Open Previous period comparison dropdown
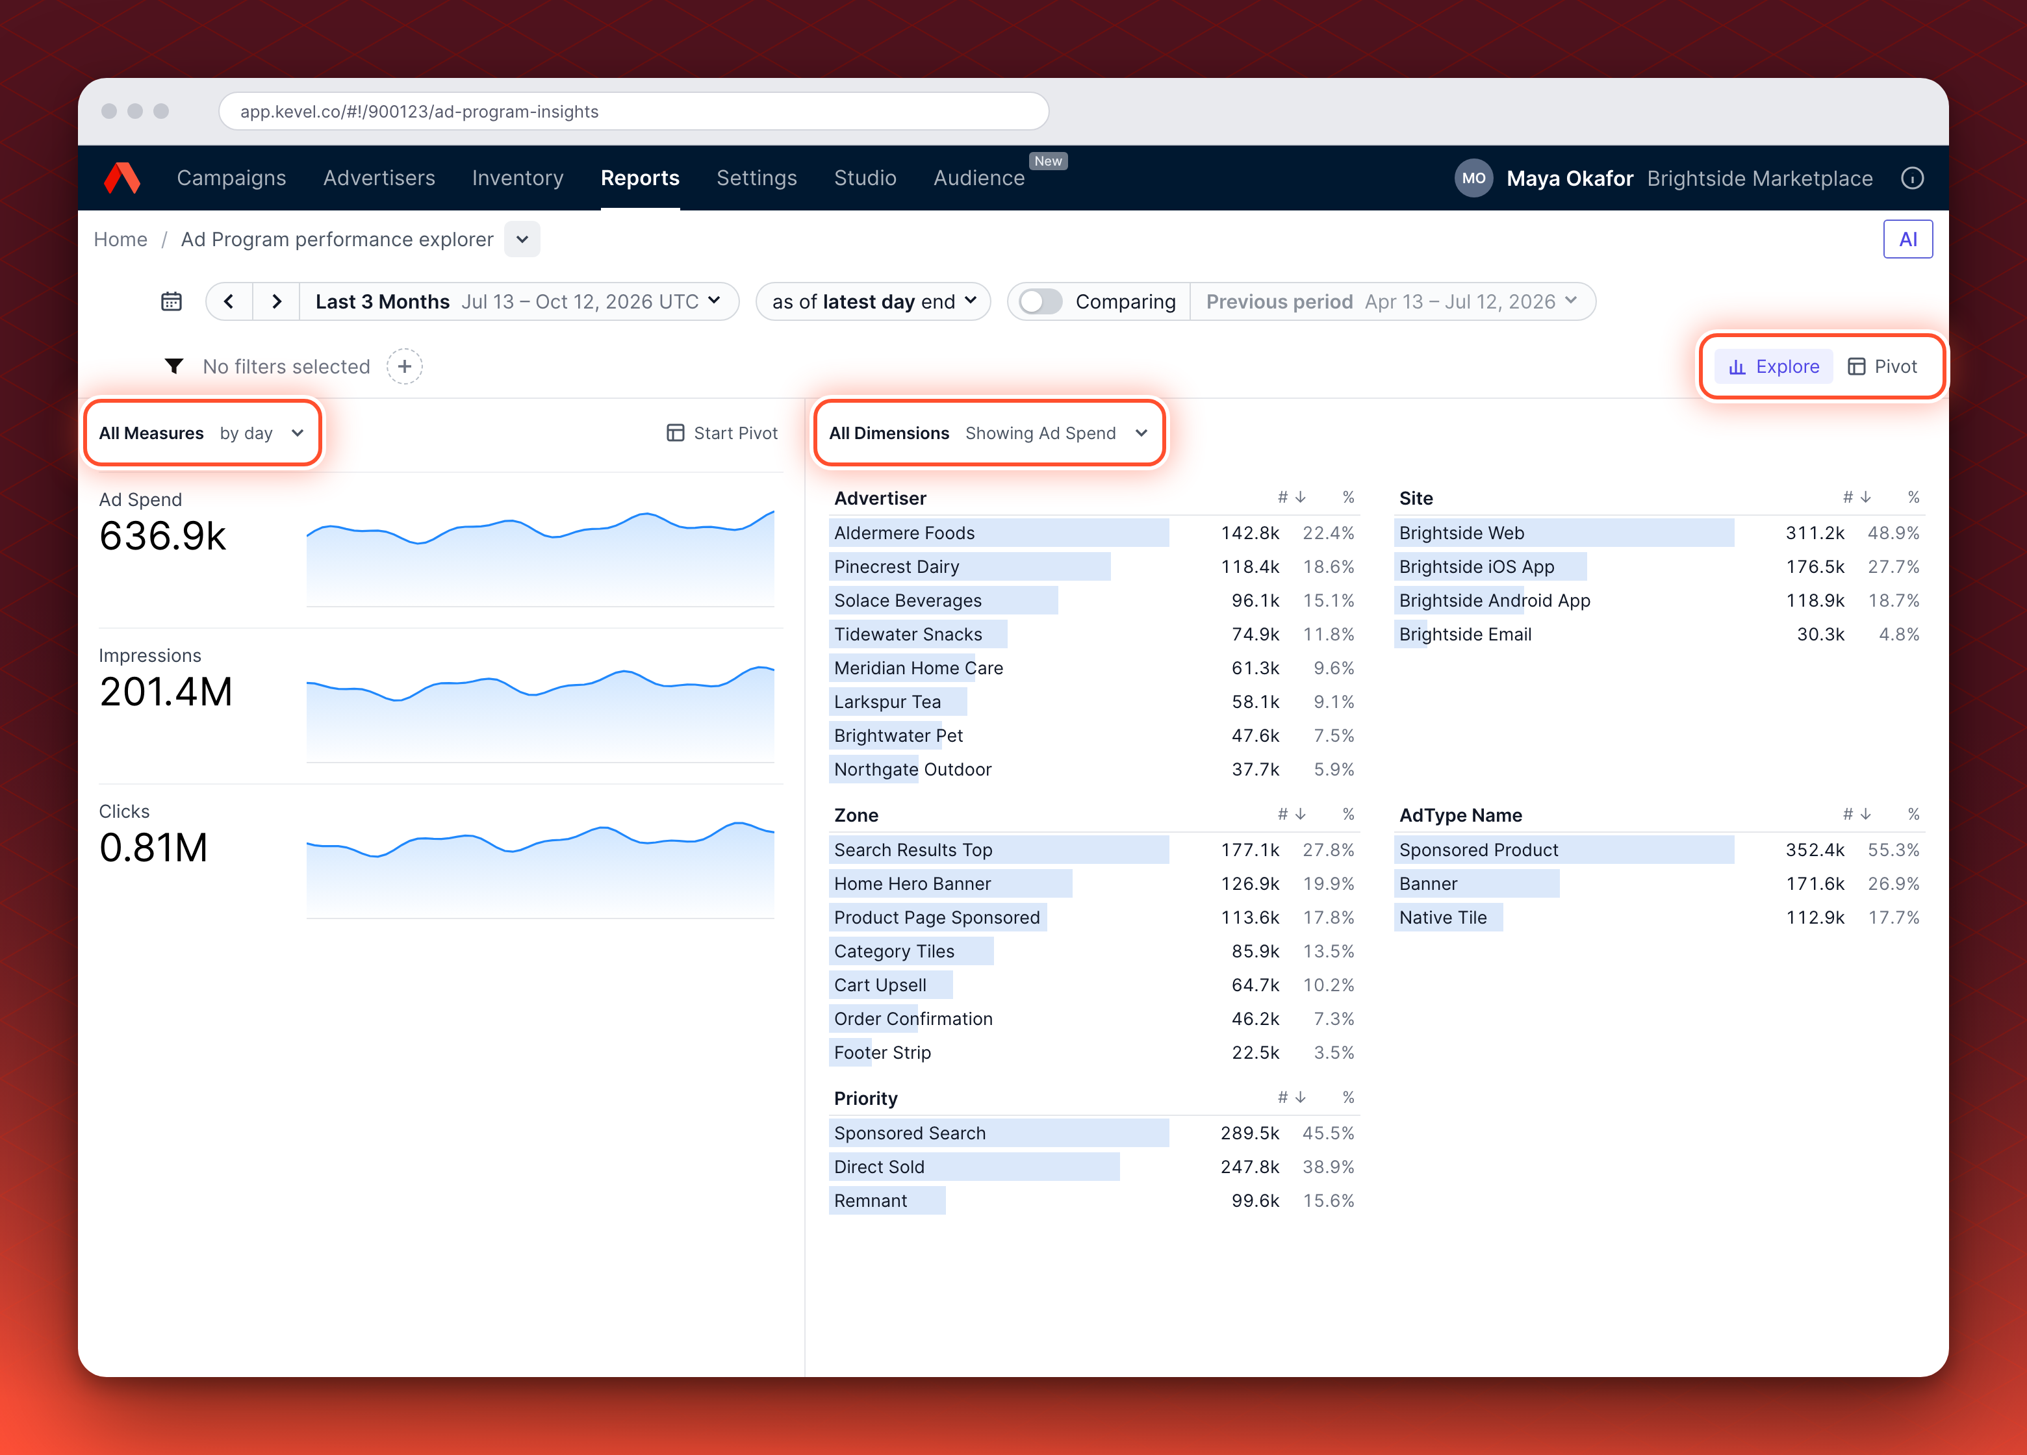 click(x=1392, y=301)
